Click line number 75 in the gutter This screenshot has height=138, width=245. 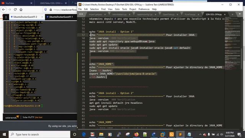click(83, 93)
